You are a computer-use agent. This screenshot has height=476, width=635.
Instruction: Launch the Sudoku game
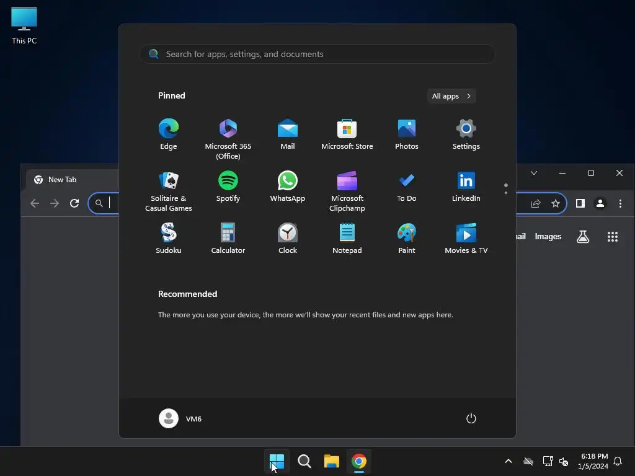[x=169, y=239]
